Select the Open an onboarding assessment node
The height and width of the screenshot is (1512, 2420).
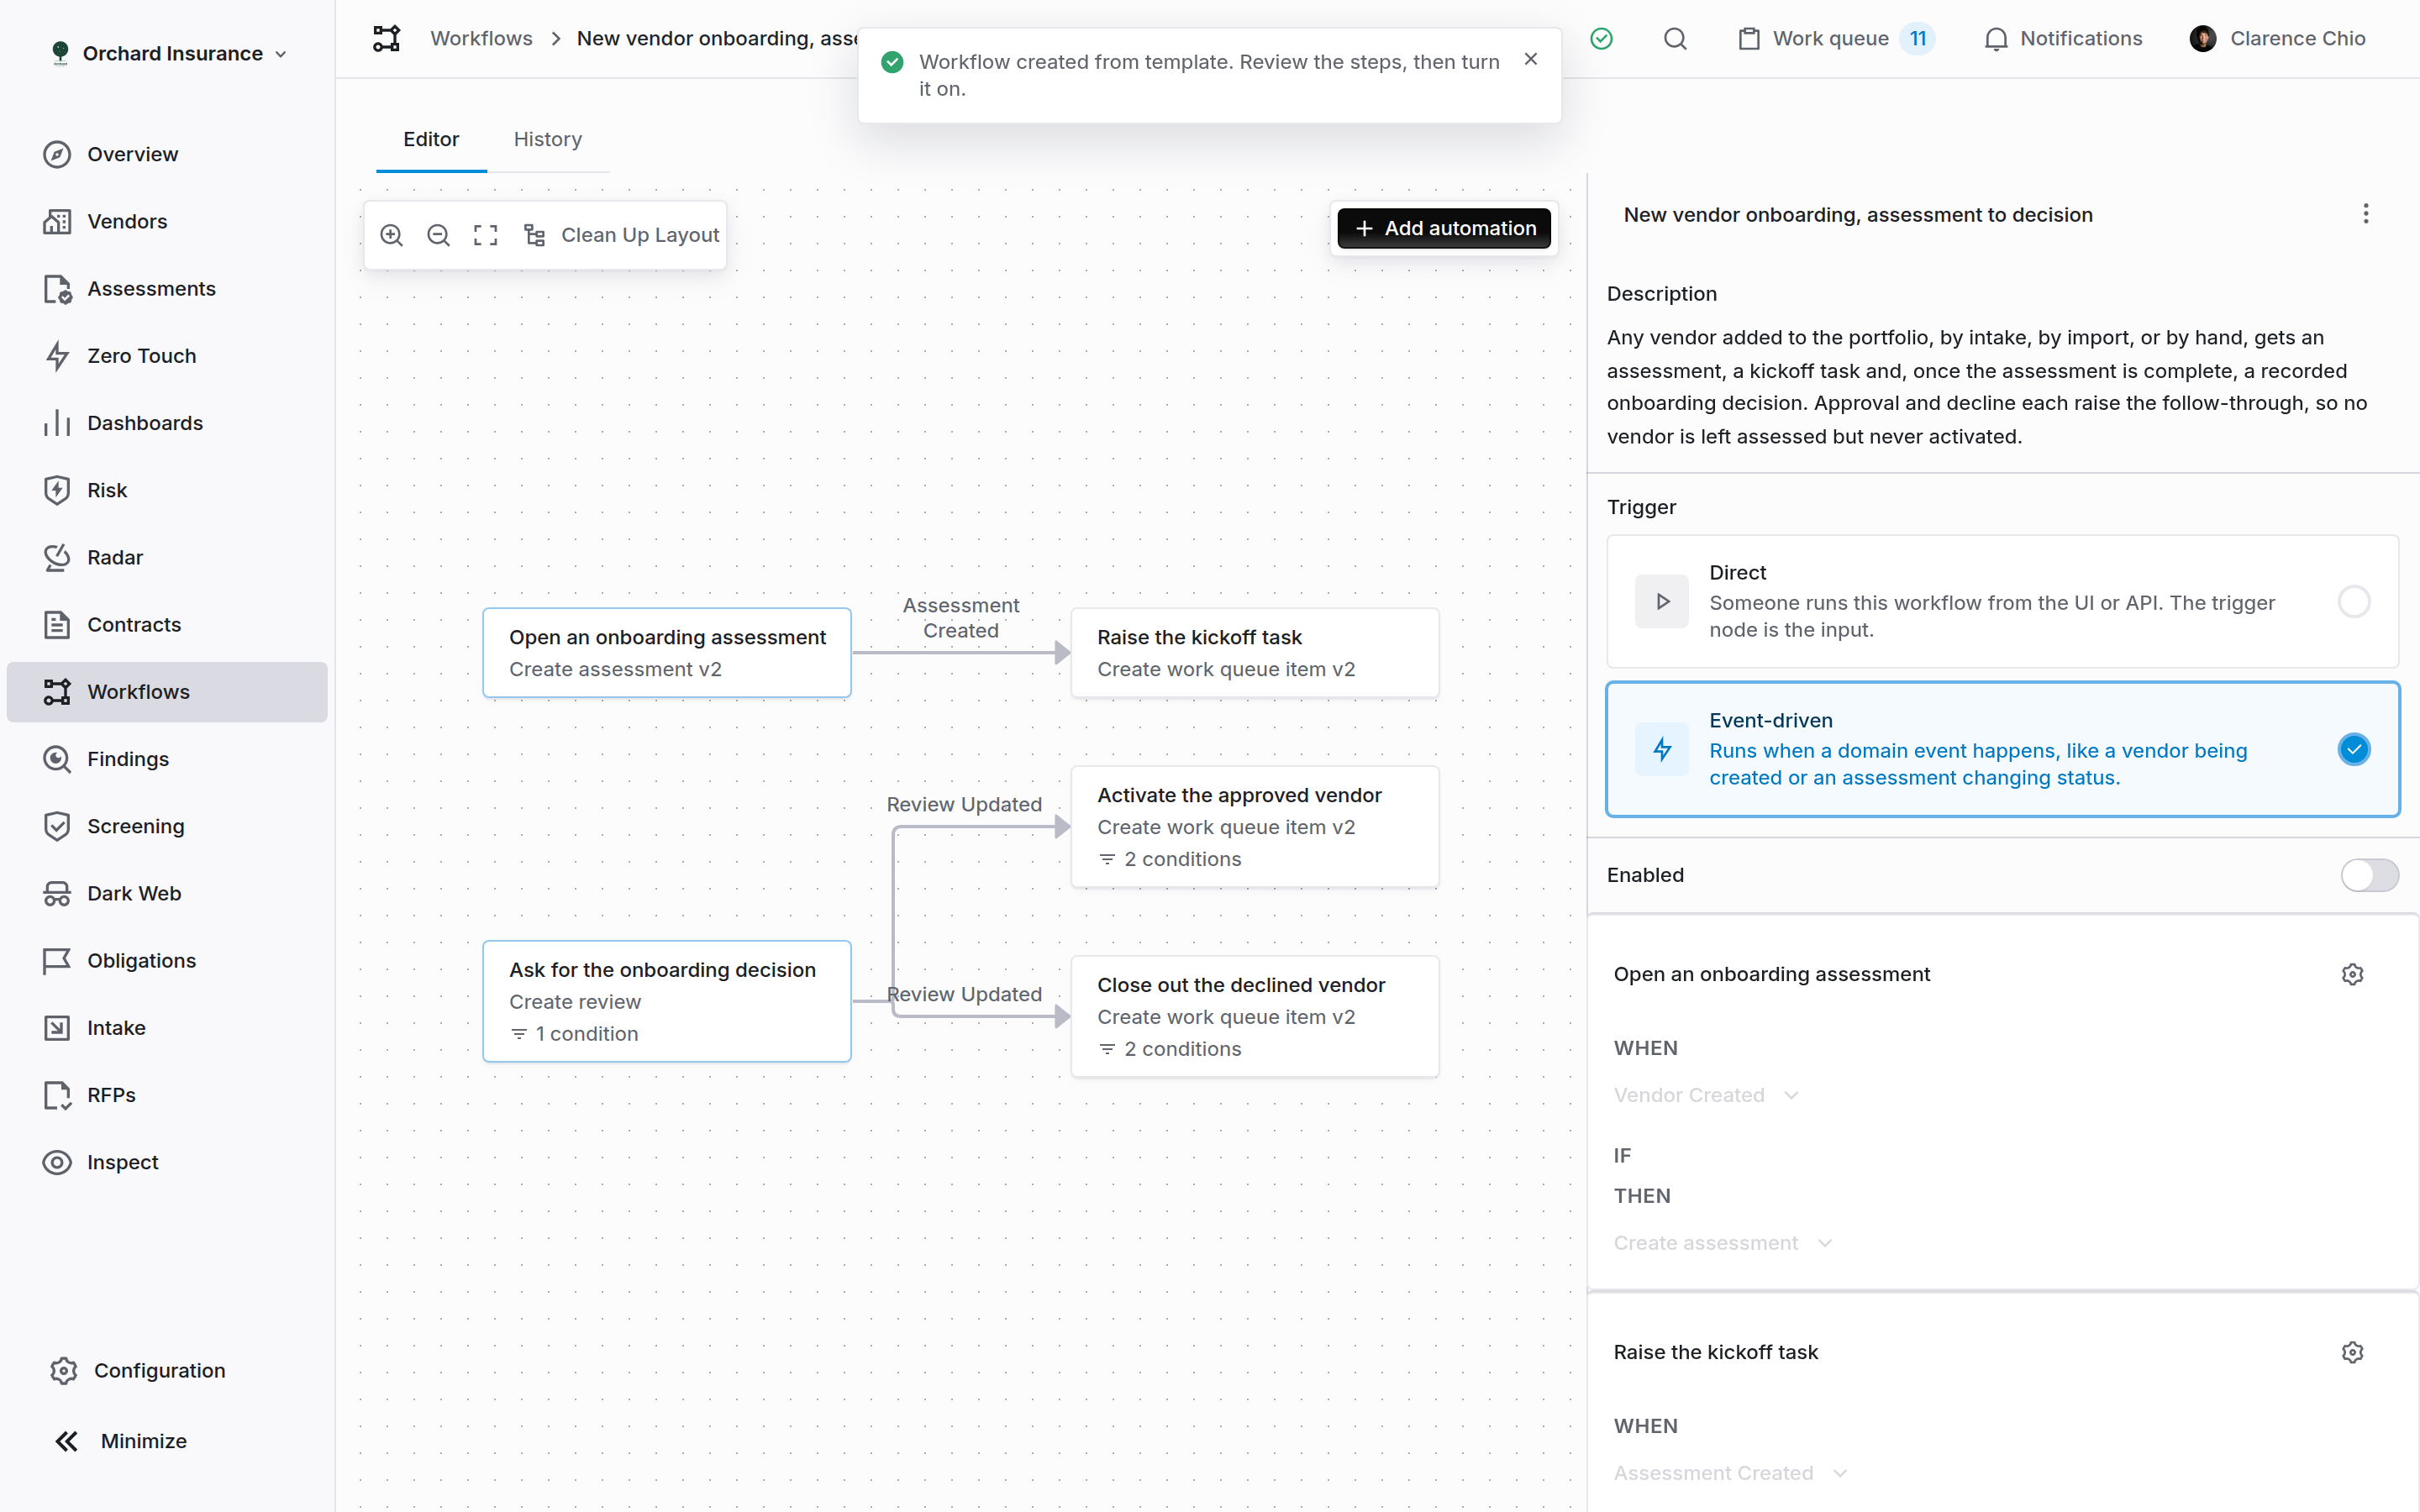pyautogui.click(x=667, y=653)
